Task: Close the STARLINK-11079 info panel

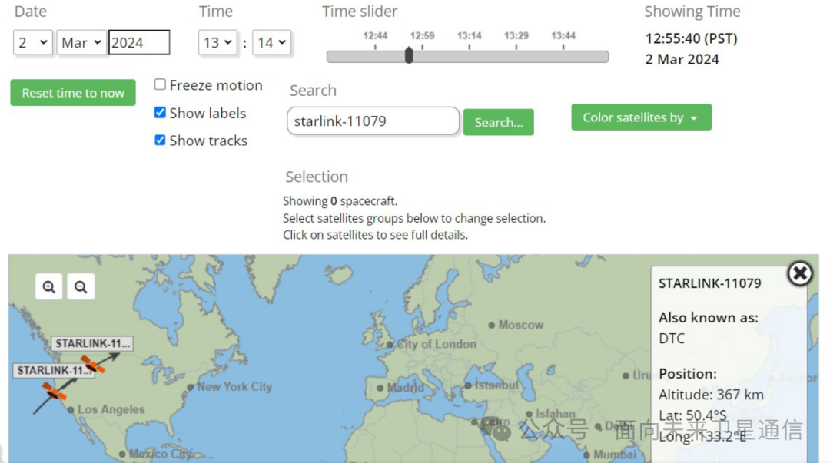Action: [x=800, y=273]
